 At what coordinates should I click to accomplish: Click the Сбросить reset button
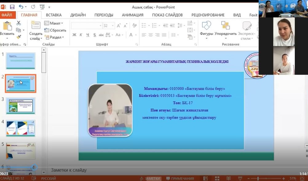55,30
